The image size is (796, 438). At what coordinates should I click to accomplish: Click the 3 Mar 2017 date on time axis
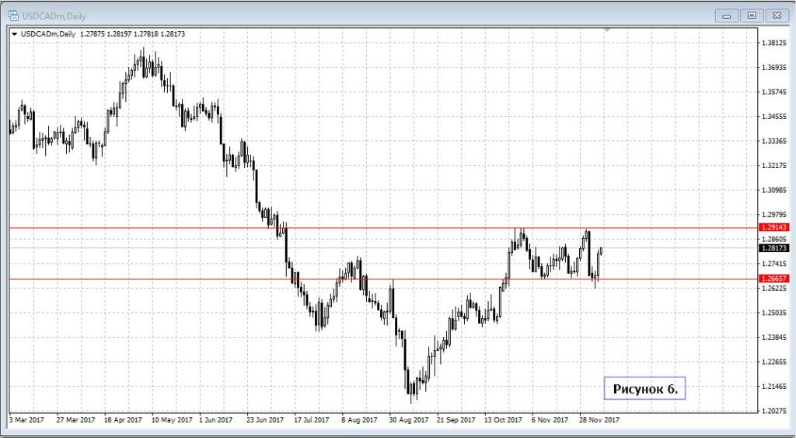click(28, 419)
